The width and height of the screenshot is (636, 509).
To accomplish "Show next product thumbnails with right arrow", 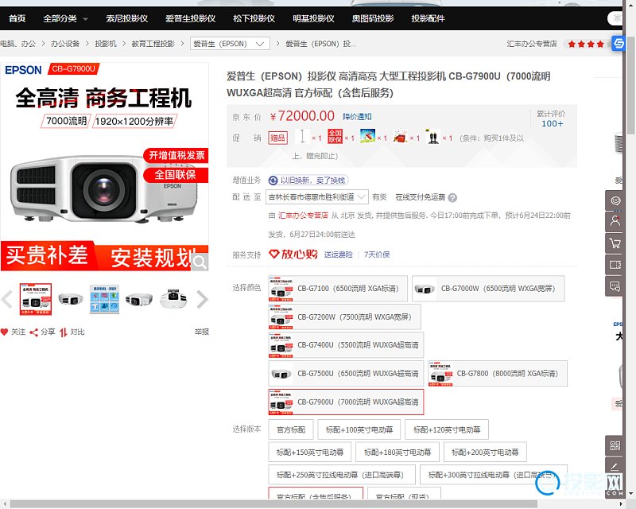I will click(x=202, y=299).
